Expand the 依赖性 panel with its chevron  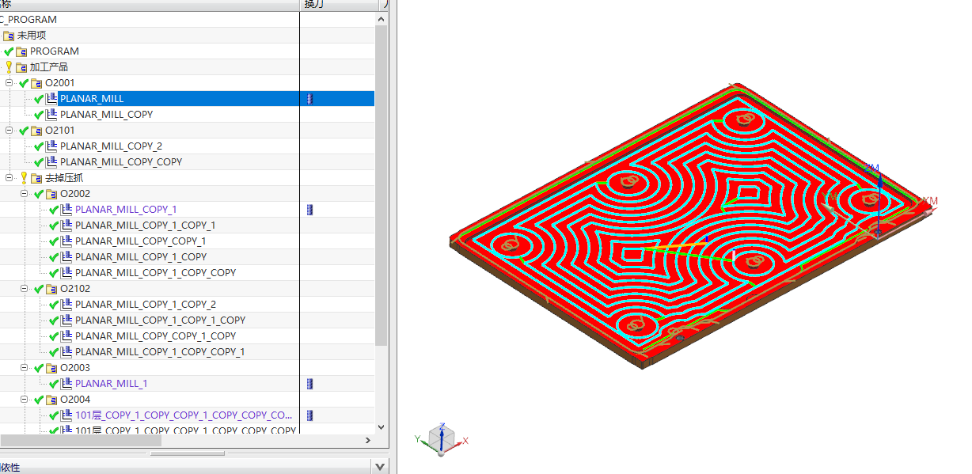pos(381,467)
